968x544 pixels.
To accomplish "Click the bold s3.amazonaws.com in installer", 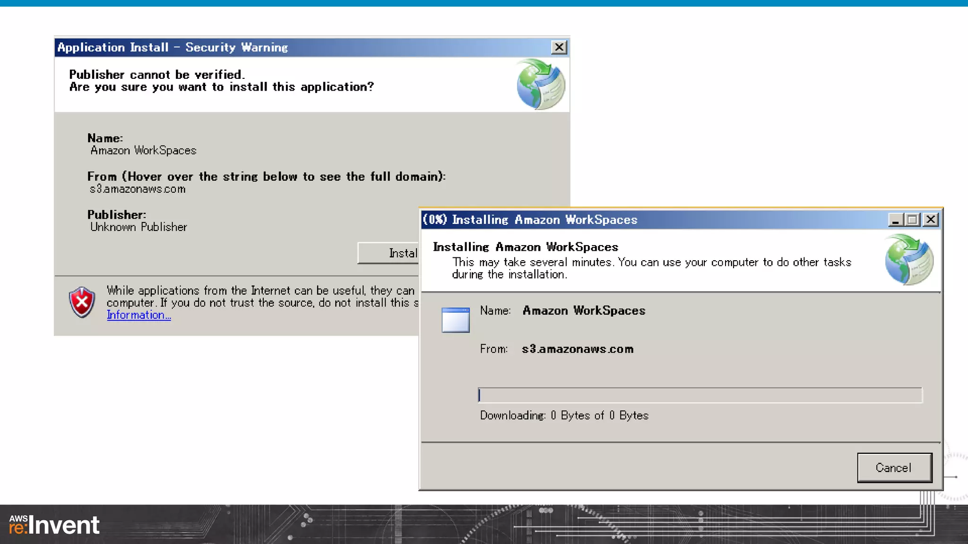I will coord(577,349).
